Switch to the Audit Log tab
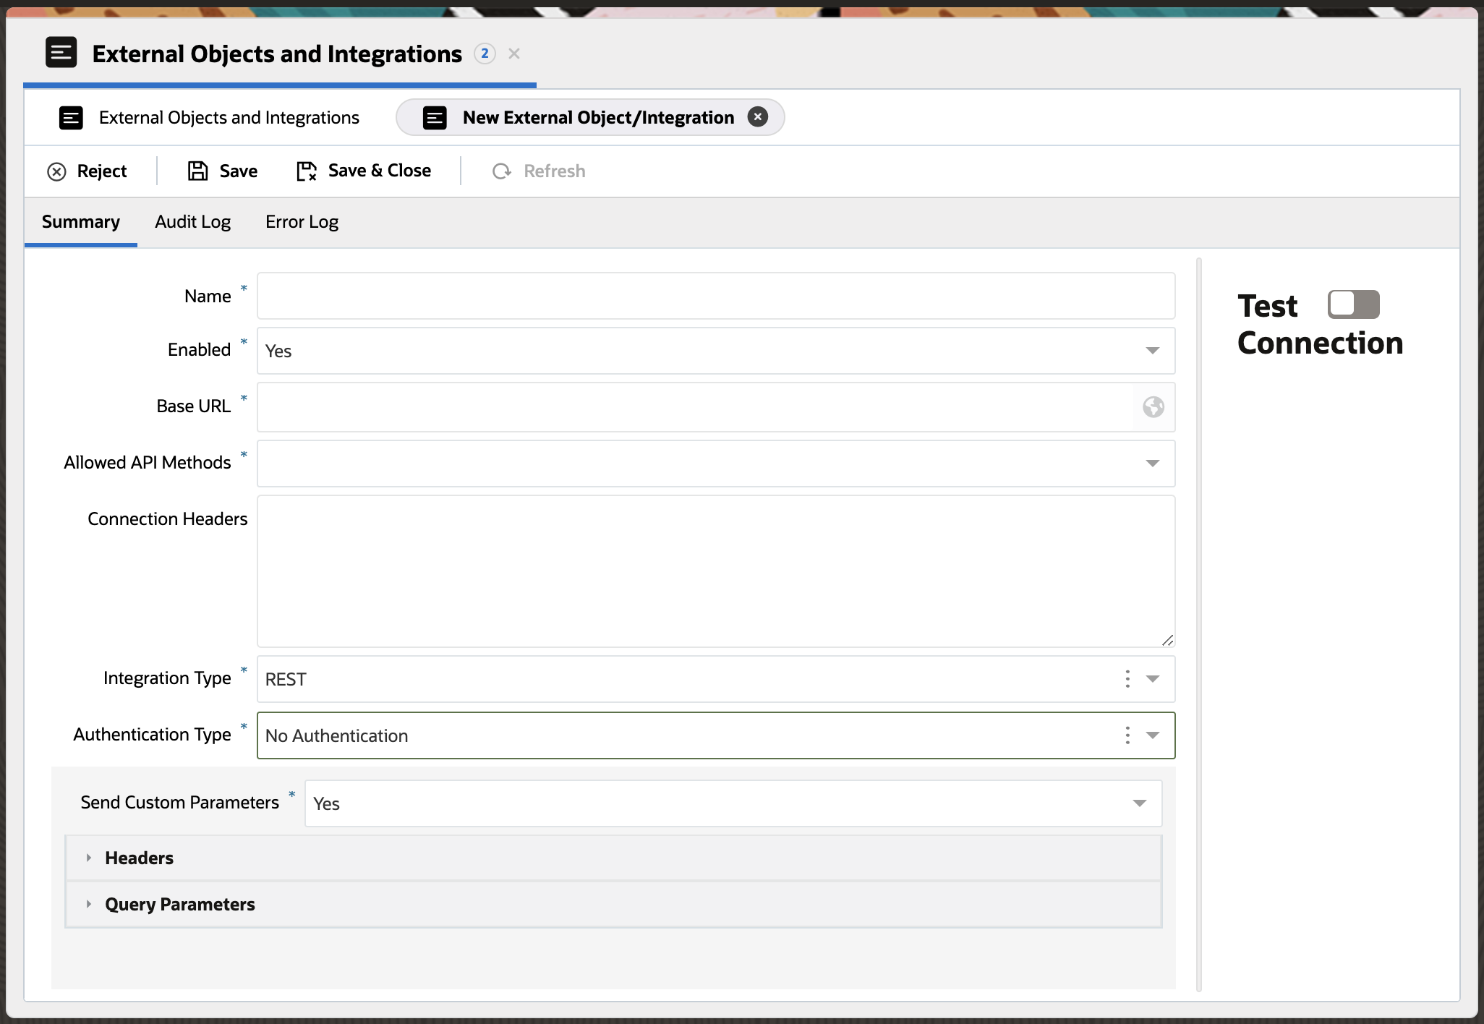This screenshot has width=1484, height=1024. pos(192,222)
